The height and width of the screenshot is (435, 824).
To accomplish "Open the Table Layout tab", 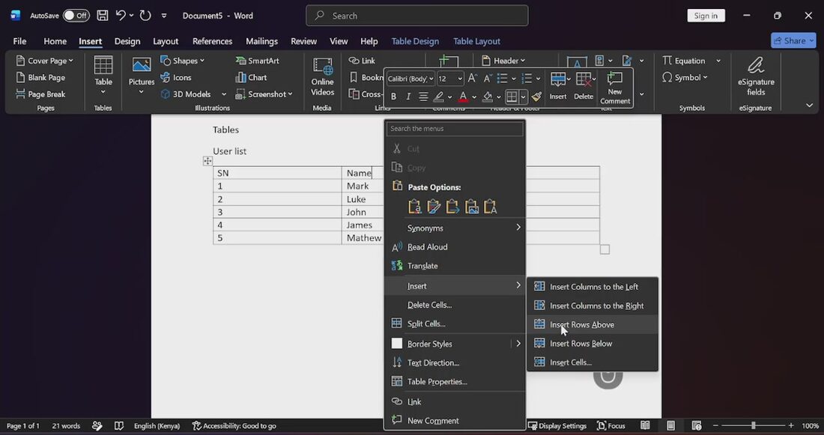I will pyautogui.click(x=476, y=41).
